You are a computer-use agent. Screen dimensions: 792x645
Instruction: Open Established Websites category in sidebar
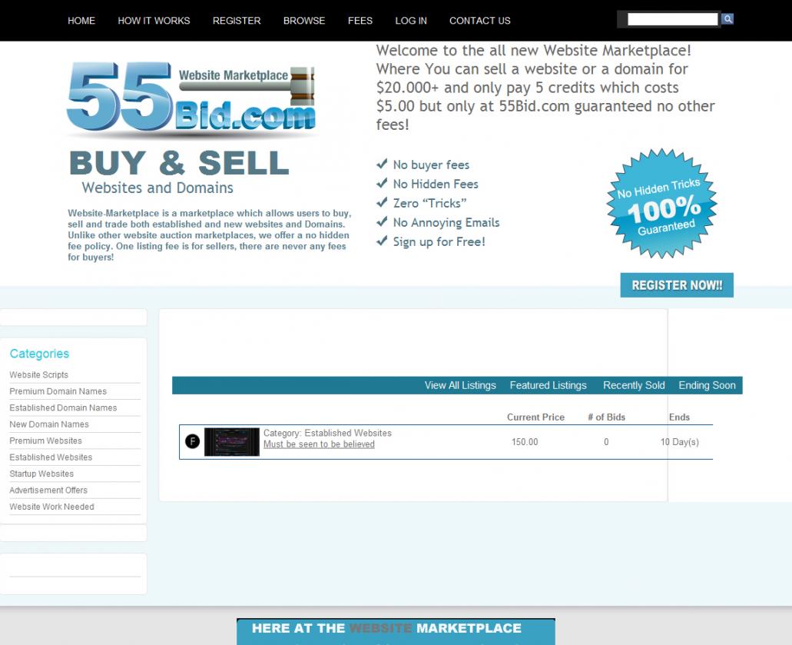(x=51, y=457)
